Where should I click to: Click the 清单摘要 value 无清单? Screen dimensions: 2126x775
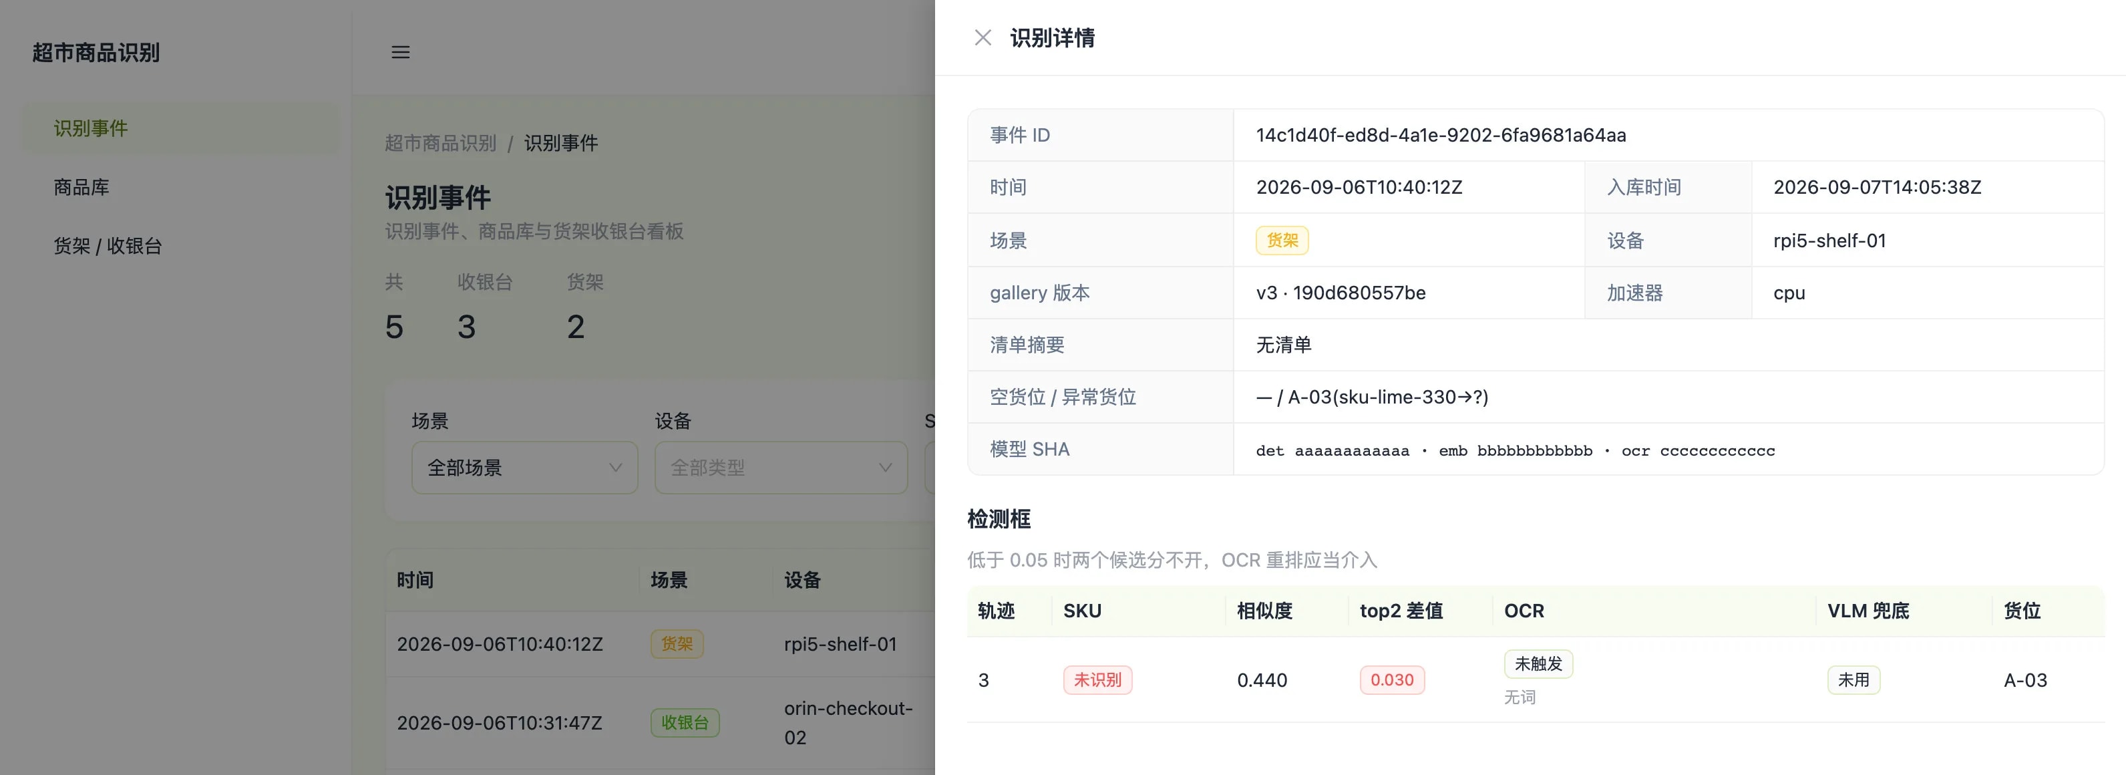pyautogui.click(x=1283, y=345)
